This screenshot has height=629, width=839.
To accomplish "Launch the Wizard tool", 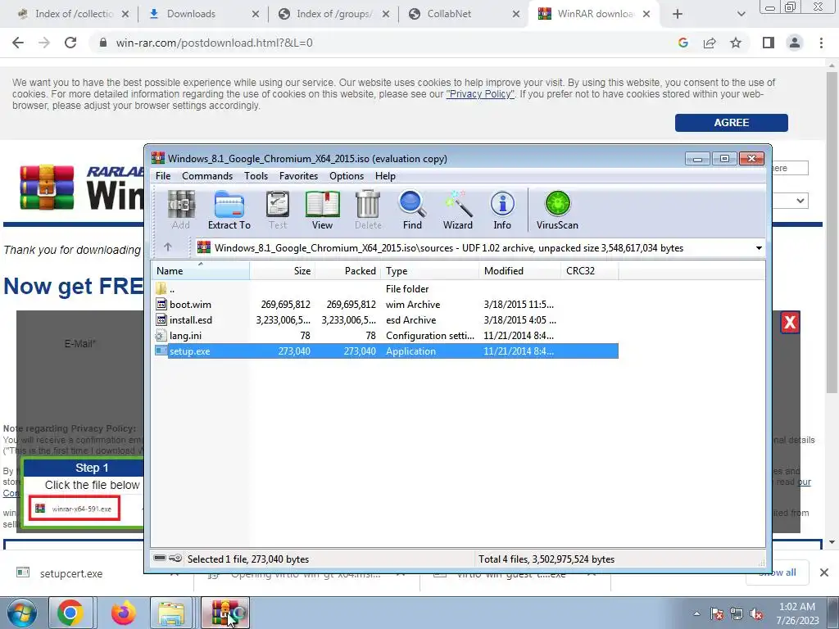I will click(x=457, y=210).
